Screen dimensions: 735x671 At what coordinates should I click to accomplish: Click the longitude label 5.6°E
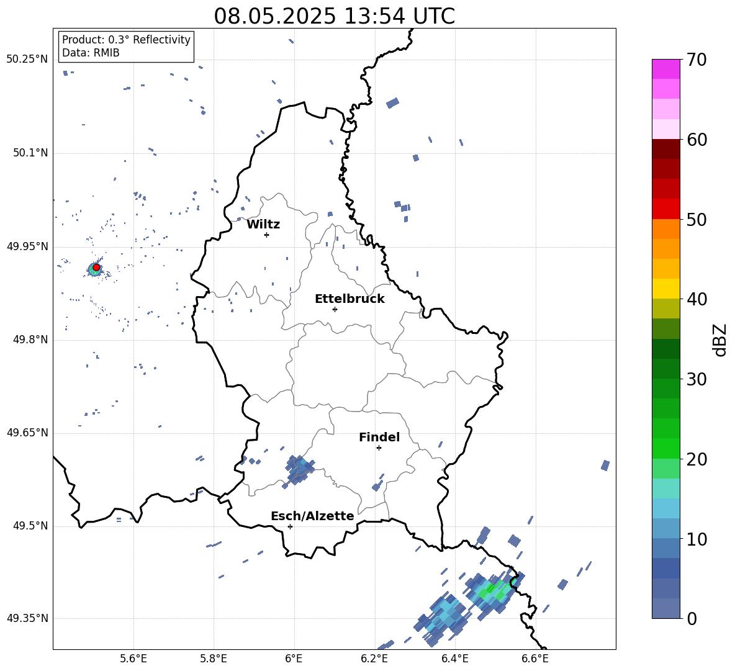(133, 659)
